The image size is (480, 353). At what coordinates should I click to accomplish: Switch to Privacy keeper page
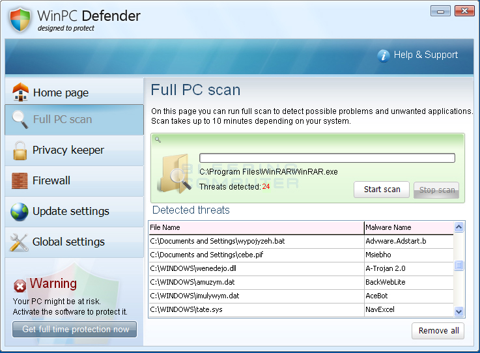[68, 150]
